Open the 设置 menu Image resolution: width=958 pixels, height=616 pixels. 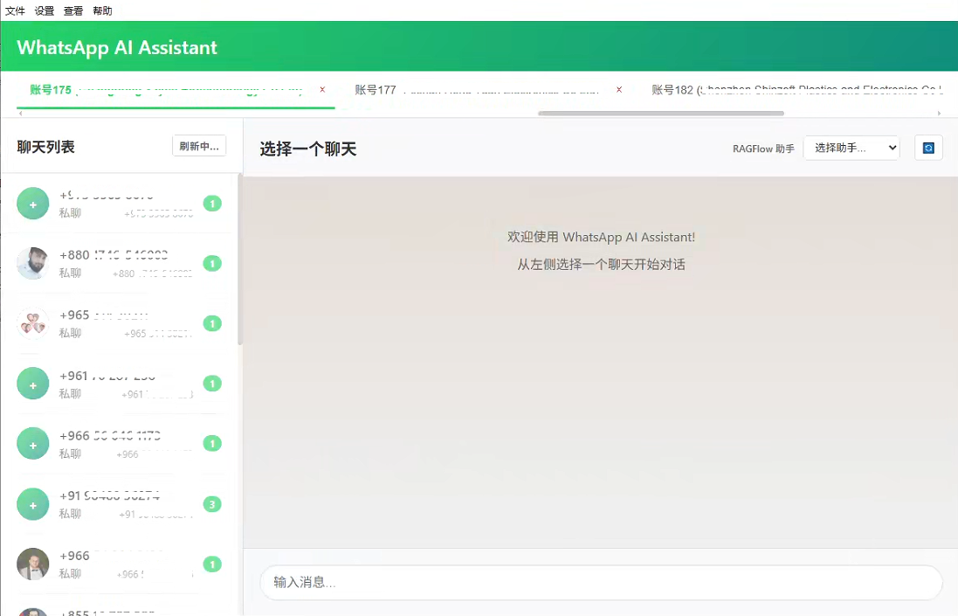(x=44, y=10)
